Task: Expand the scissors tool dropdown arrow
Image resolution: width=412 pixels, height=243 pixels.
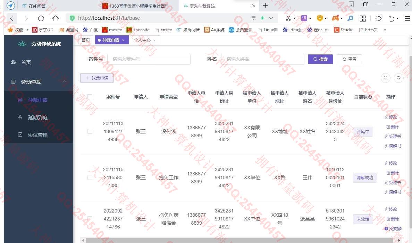Action: tap(294, 18)
